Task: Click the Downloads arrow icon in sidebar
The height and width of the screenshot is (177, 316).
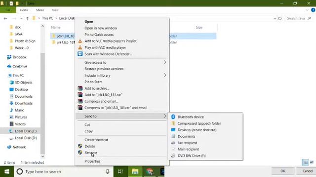Action: point(11,103)
